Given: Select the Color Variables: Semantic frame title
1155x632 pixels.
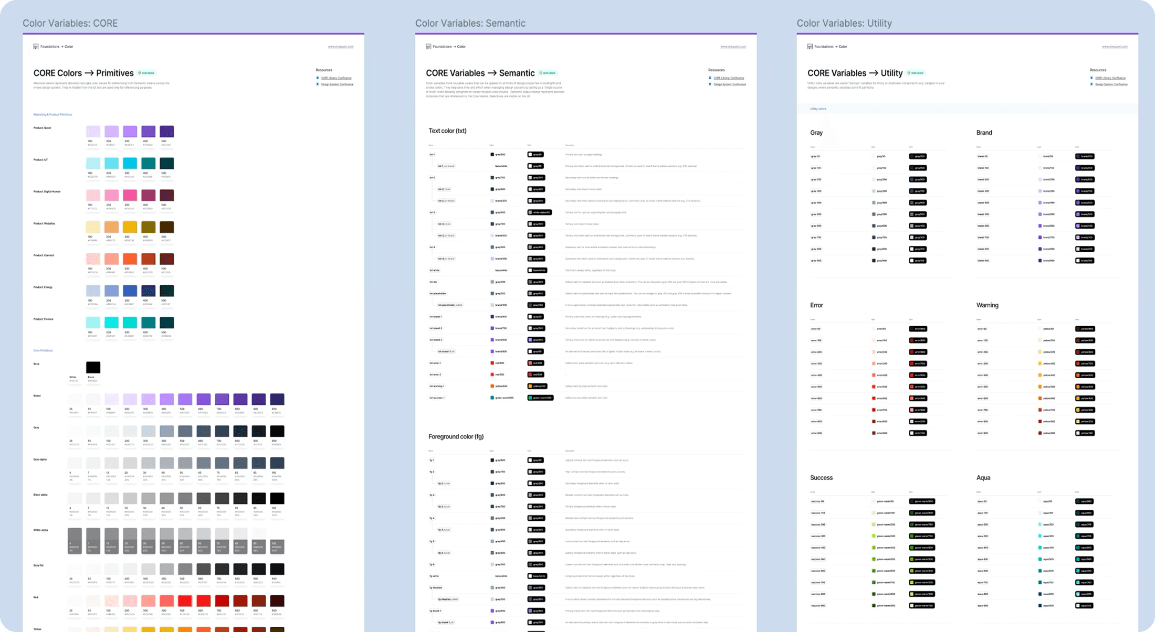Looking at the screenshot, I should [470, 23].
